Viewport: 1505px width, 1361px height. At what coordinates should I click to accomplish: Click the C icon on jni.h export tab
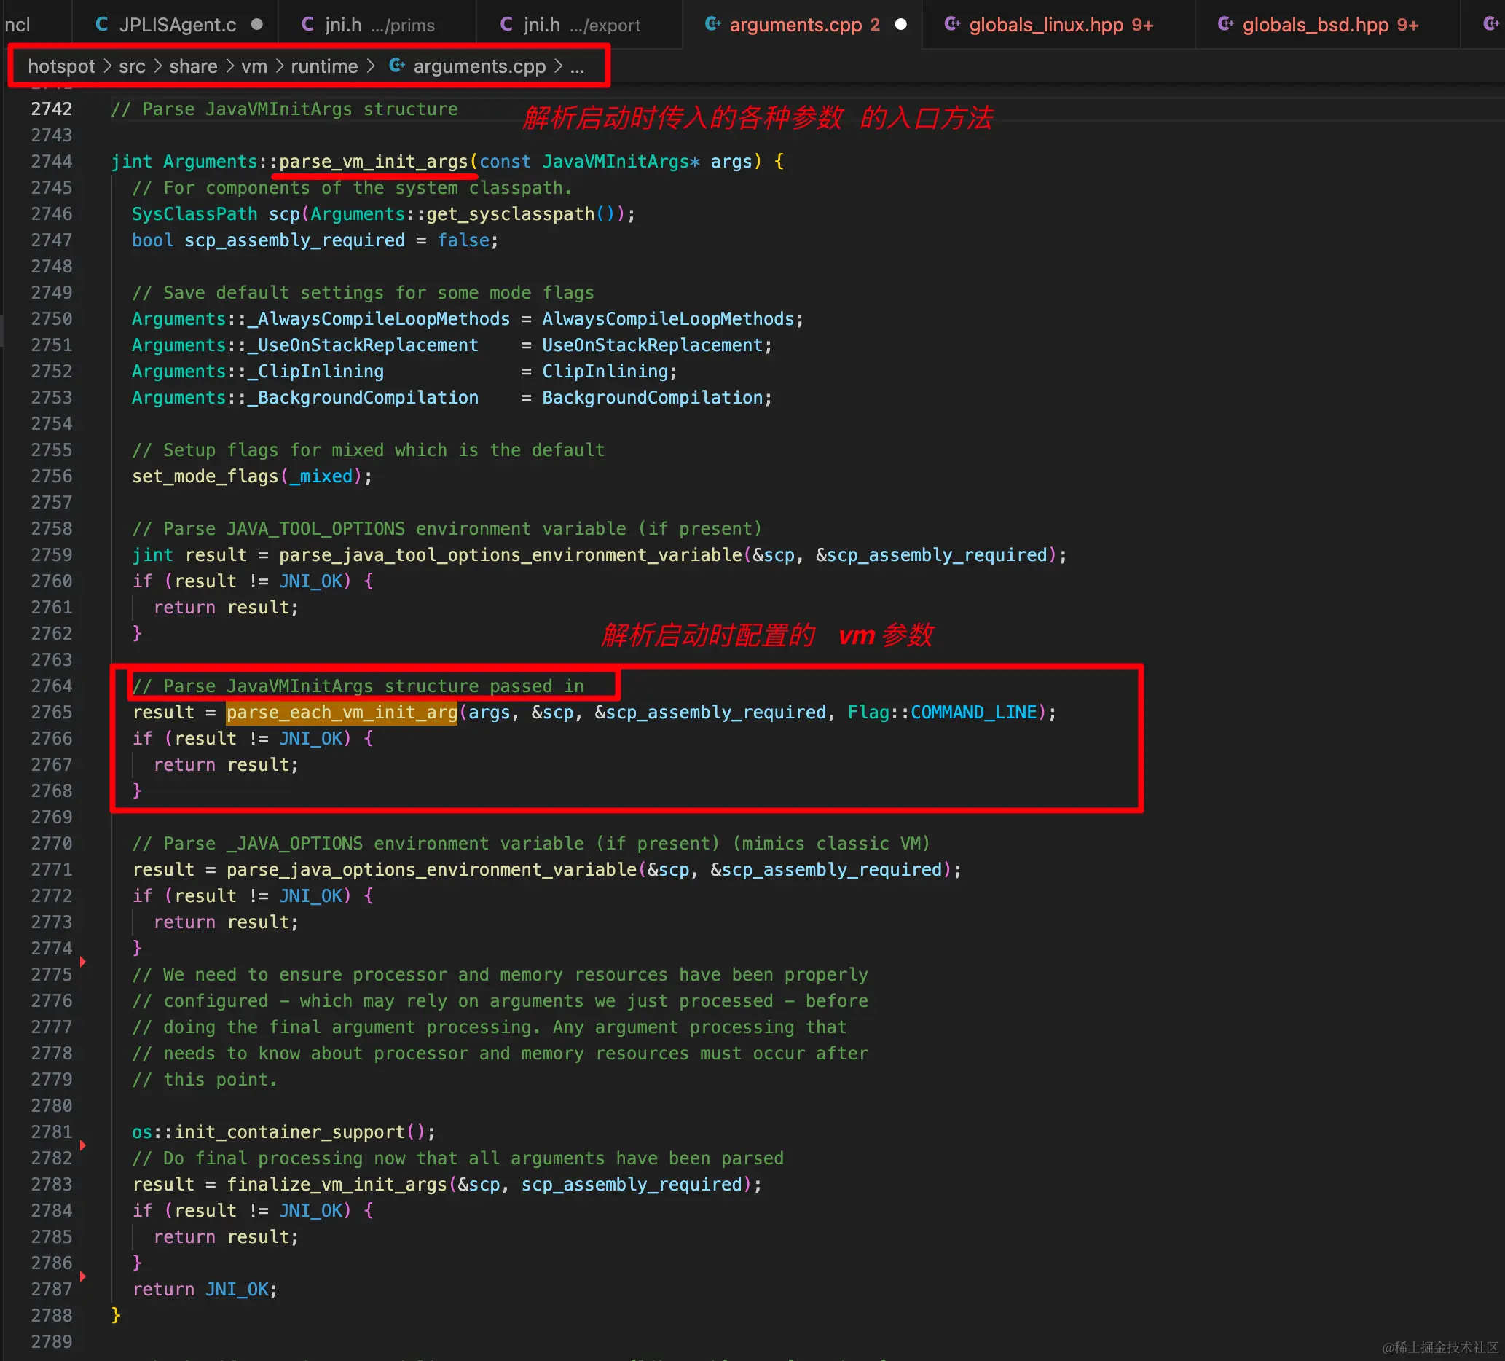pyautogui.click(x=506, y=25)
